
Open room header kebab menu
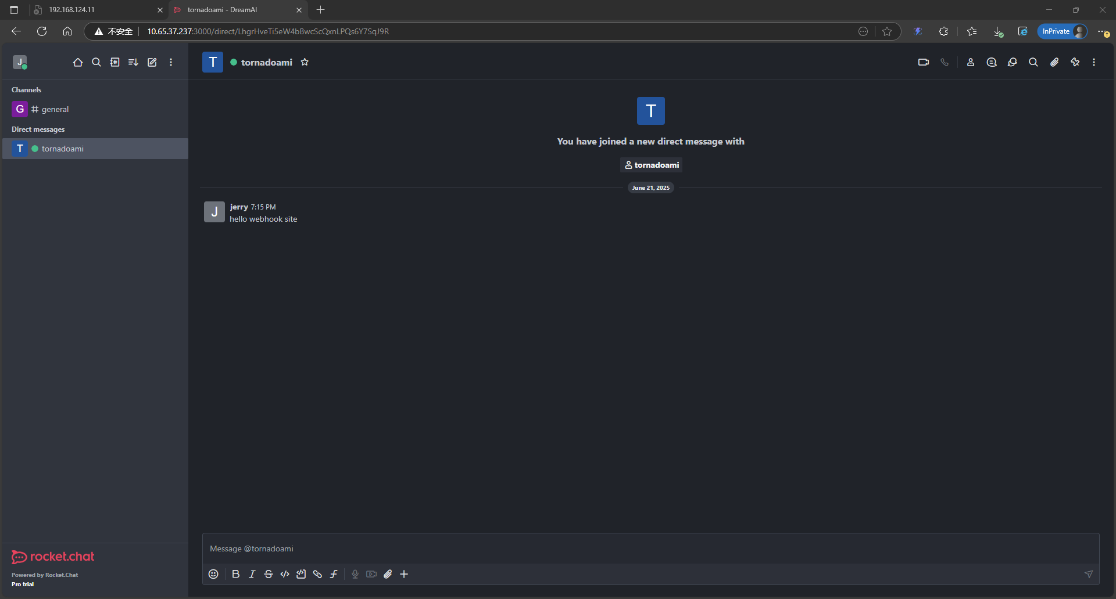point(1094,62)
